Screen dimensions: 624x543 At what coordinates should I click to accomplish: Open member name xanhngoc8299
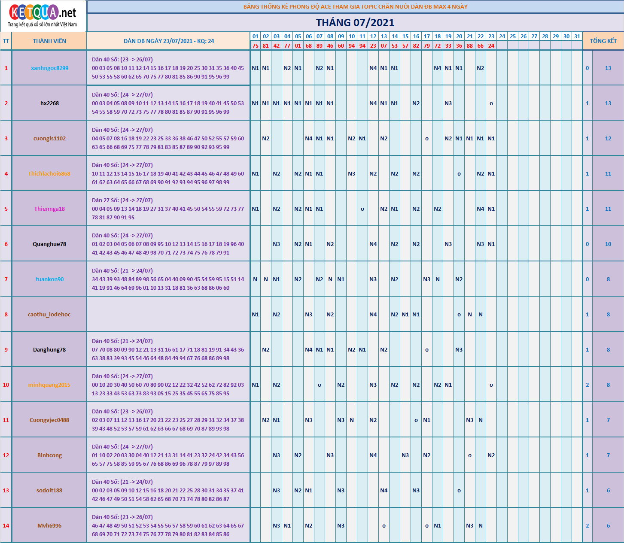[49, 68]
